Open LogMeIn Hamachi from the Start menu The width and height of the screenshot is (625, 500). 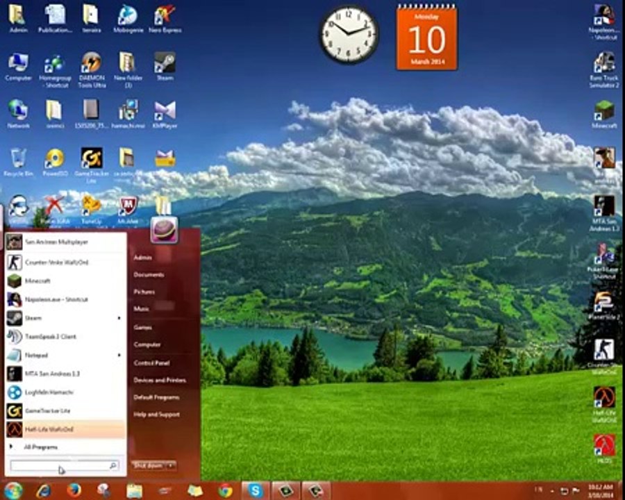click(66, 392)
